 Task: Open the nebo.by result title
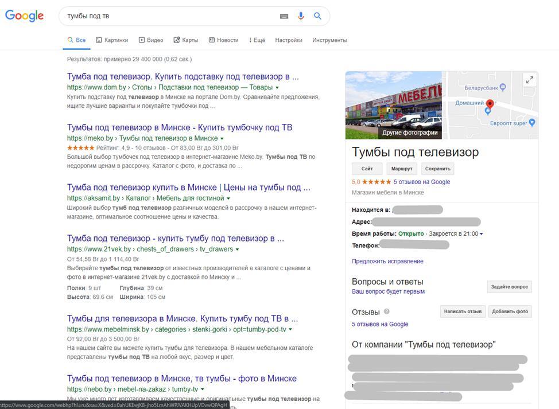click(182, 379)
